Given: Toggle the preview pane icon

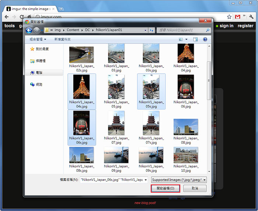Looking at the screenshot, I should [195, 39].
